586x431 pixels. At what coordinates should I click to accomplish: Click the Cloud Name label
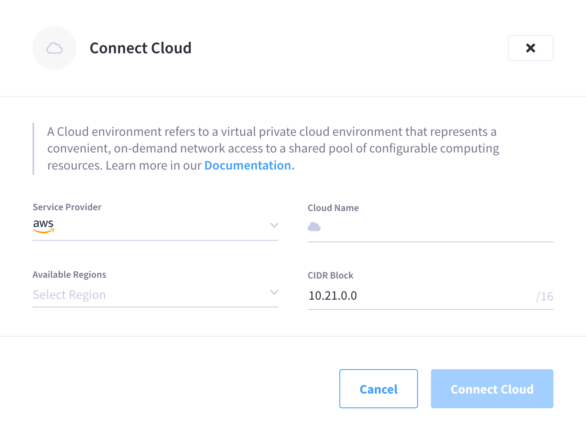[333, 208]
